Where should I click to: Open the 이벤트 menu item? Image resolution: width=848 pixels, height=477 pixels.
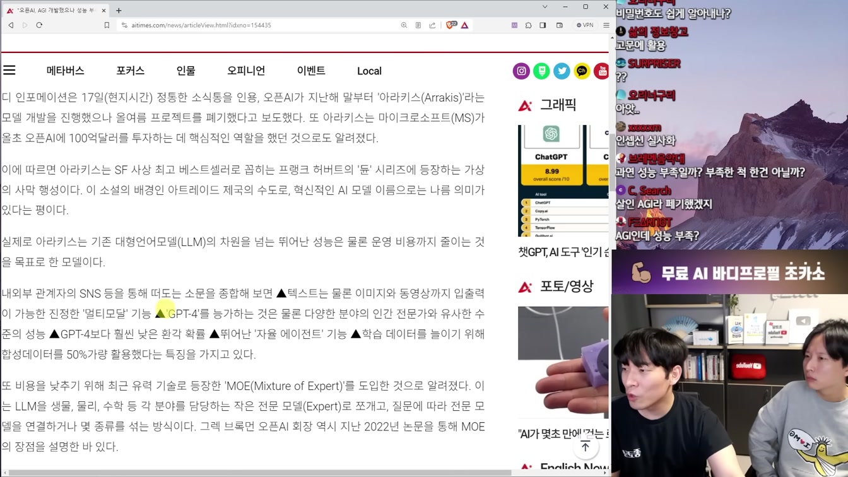coord(311,71)
